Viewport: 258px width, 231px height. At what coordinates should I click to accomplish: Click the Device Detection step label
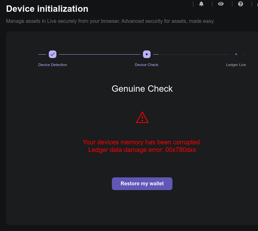(53, 65)
